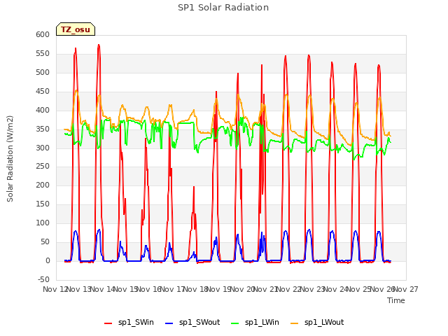Click the 500 y-axis tick label
448x336 pixels.
tap(43, 72)
